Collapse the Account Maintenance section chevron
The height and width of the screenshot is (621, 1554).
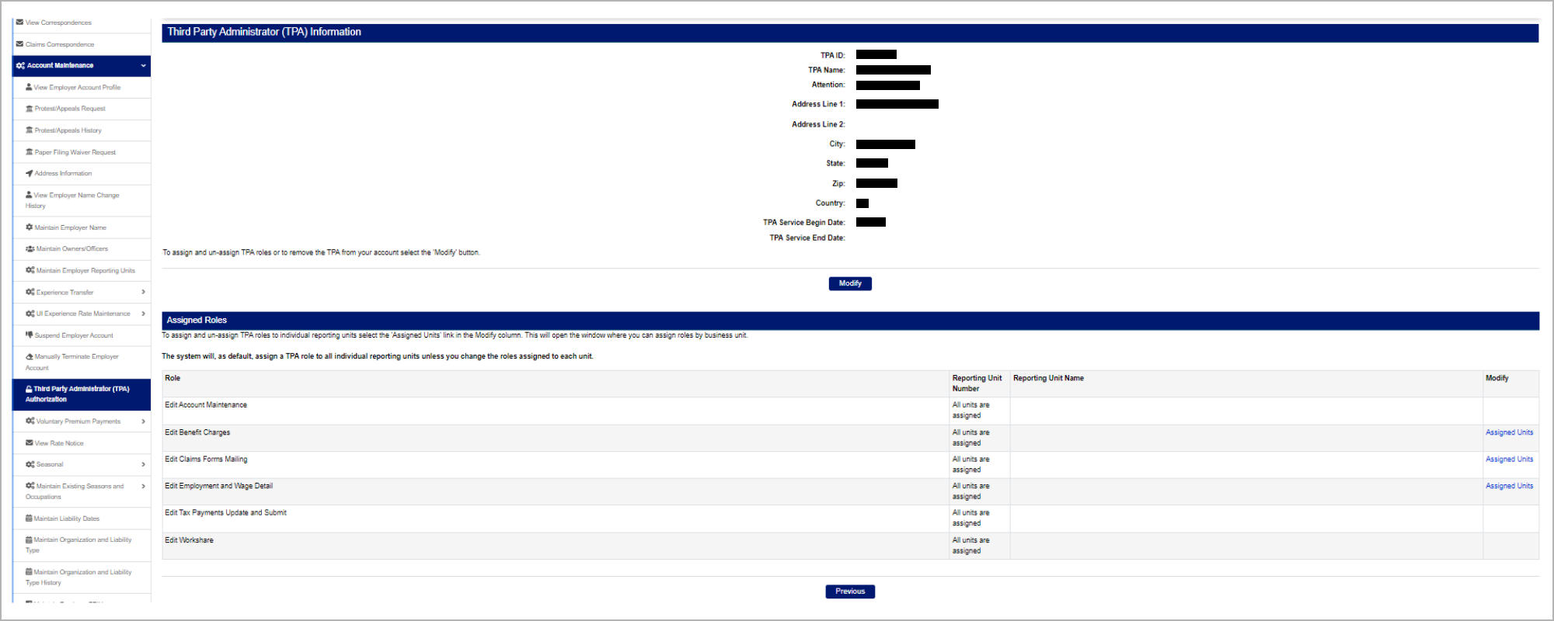[x=143, y=66]
